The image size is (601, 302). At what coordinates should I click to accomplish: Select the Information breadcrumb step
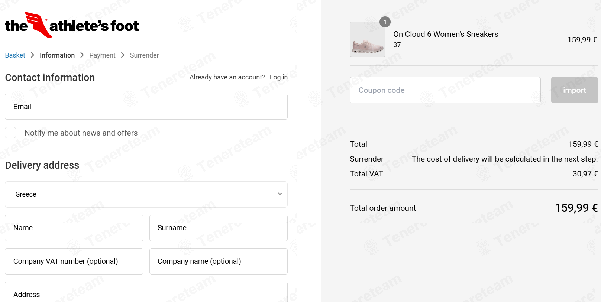click(57, 55)
